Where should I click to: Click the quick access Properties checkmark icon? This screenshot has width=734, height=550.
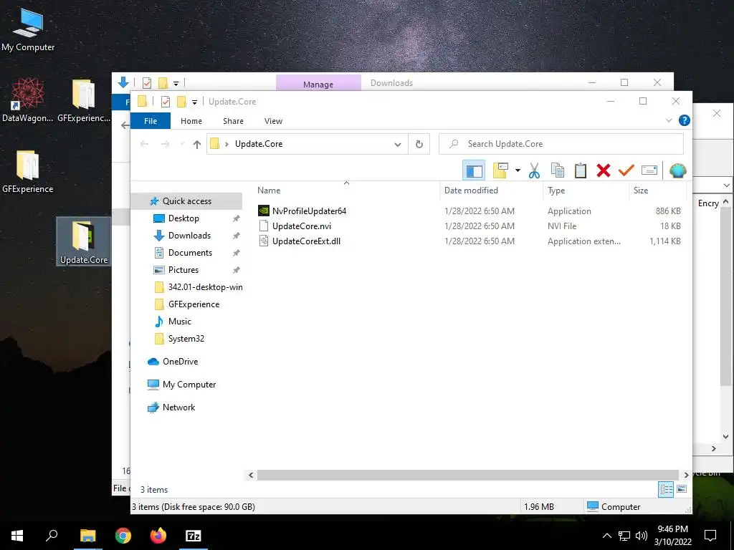(166, 102)
